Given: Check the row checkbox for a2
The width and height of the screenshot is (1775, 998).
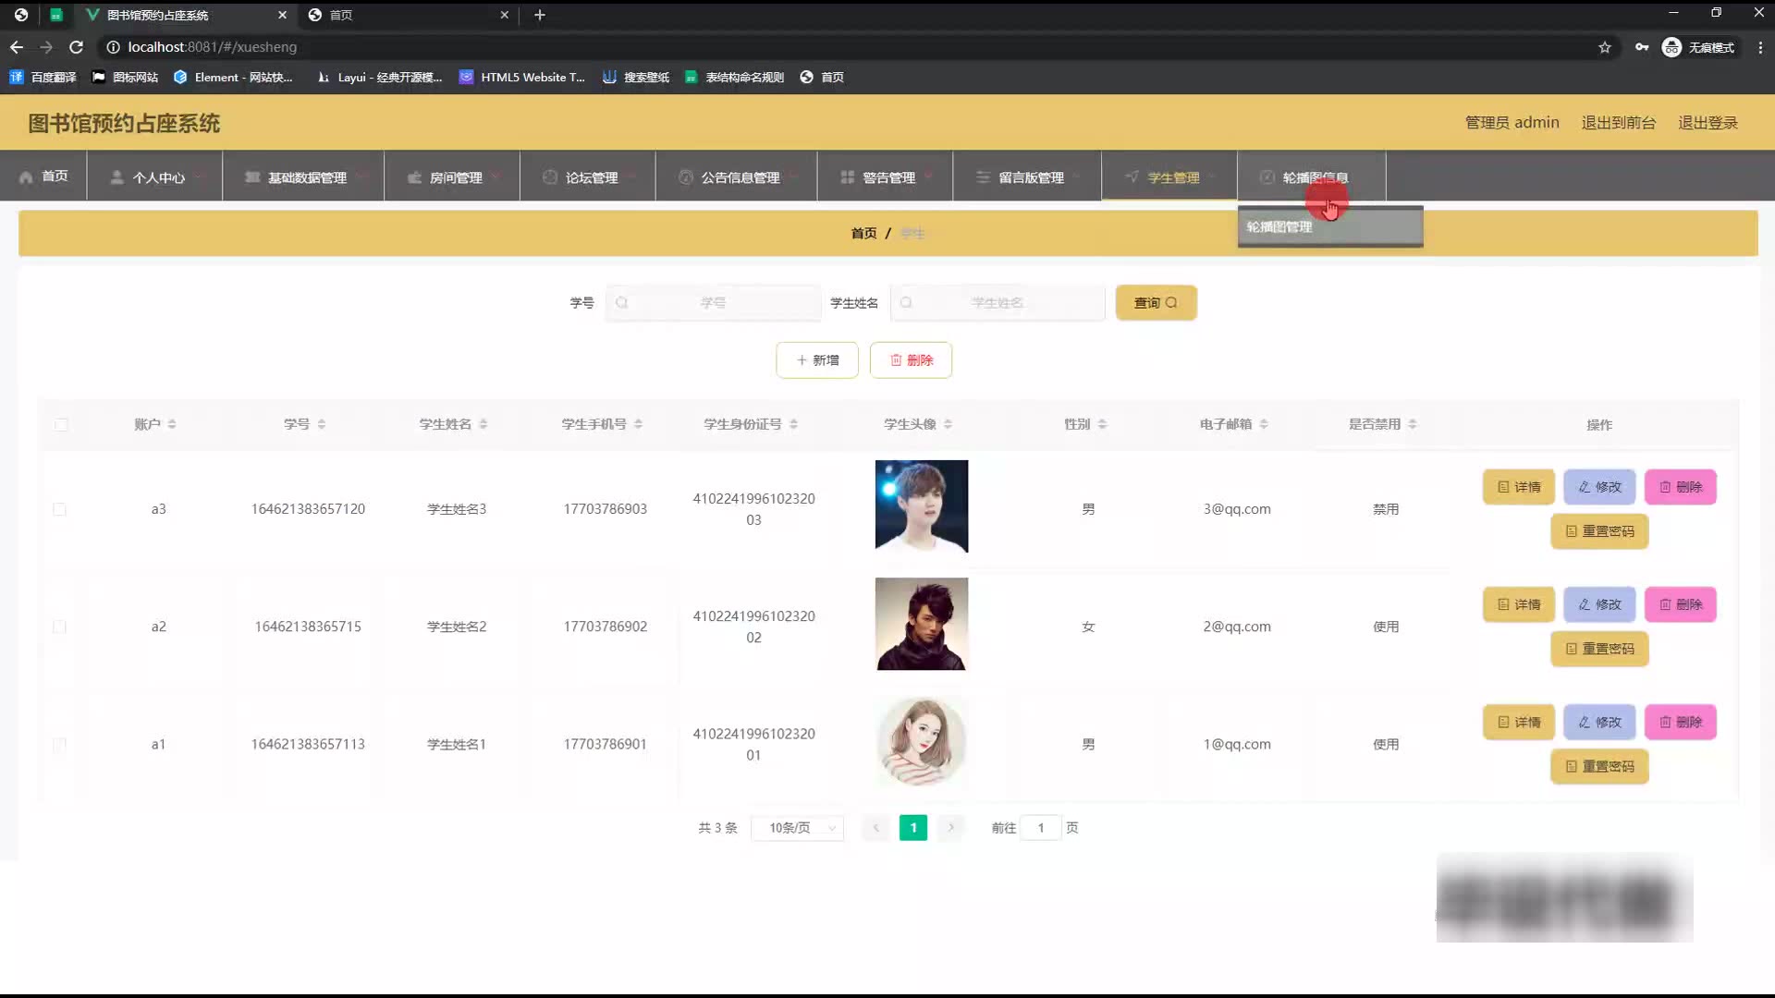Looking at the screenshot, I should (x=60, y=627).
